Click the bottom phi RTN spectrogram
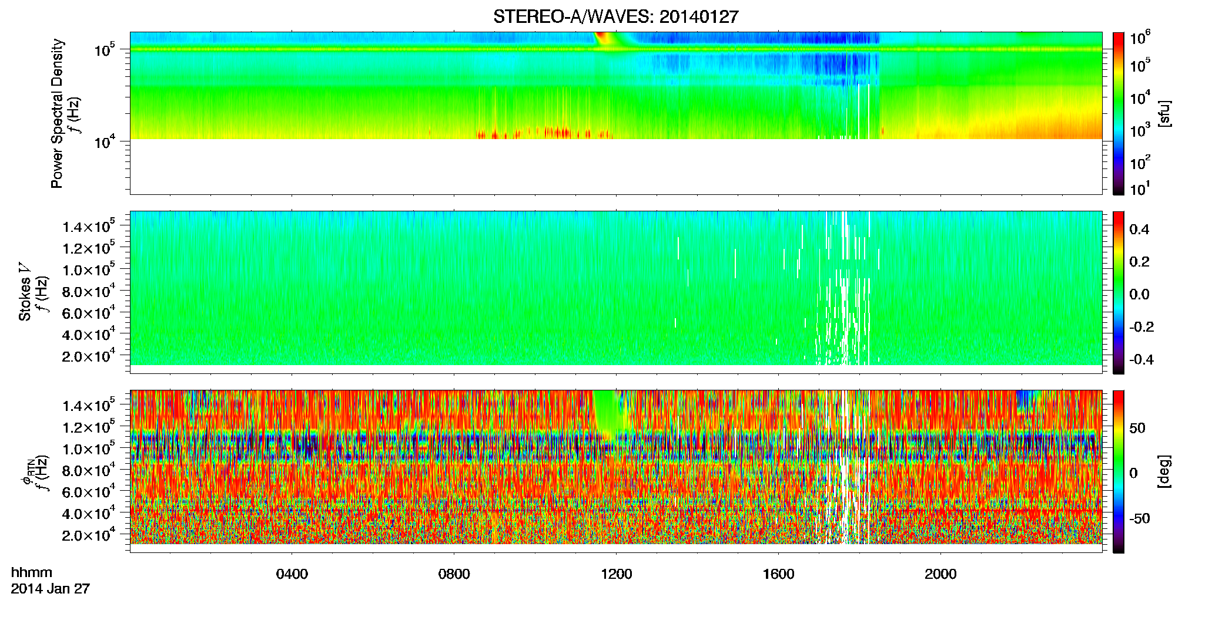The width and height of the screenshot is (1232, 634). (616, 471)
